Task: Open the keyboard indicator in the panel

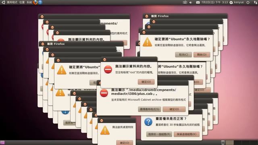Action: click(185, 2)
